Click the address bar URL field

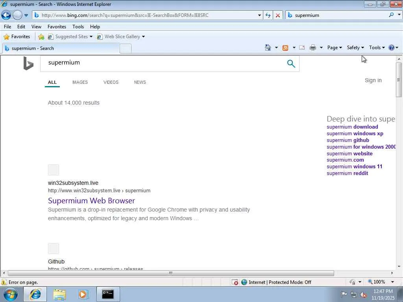coord(145,15)
